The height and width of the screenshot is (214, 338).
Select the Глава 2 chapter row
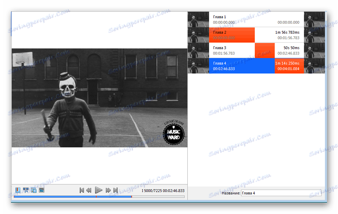click(x=256, y=35)
